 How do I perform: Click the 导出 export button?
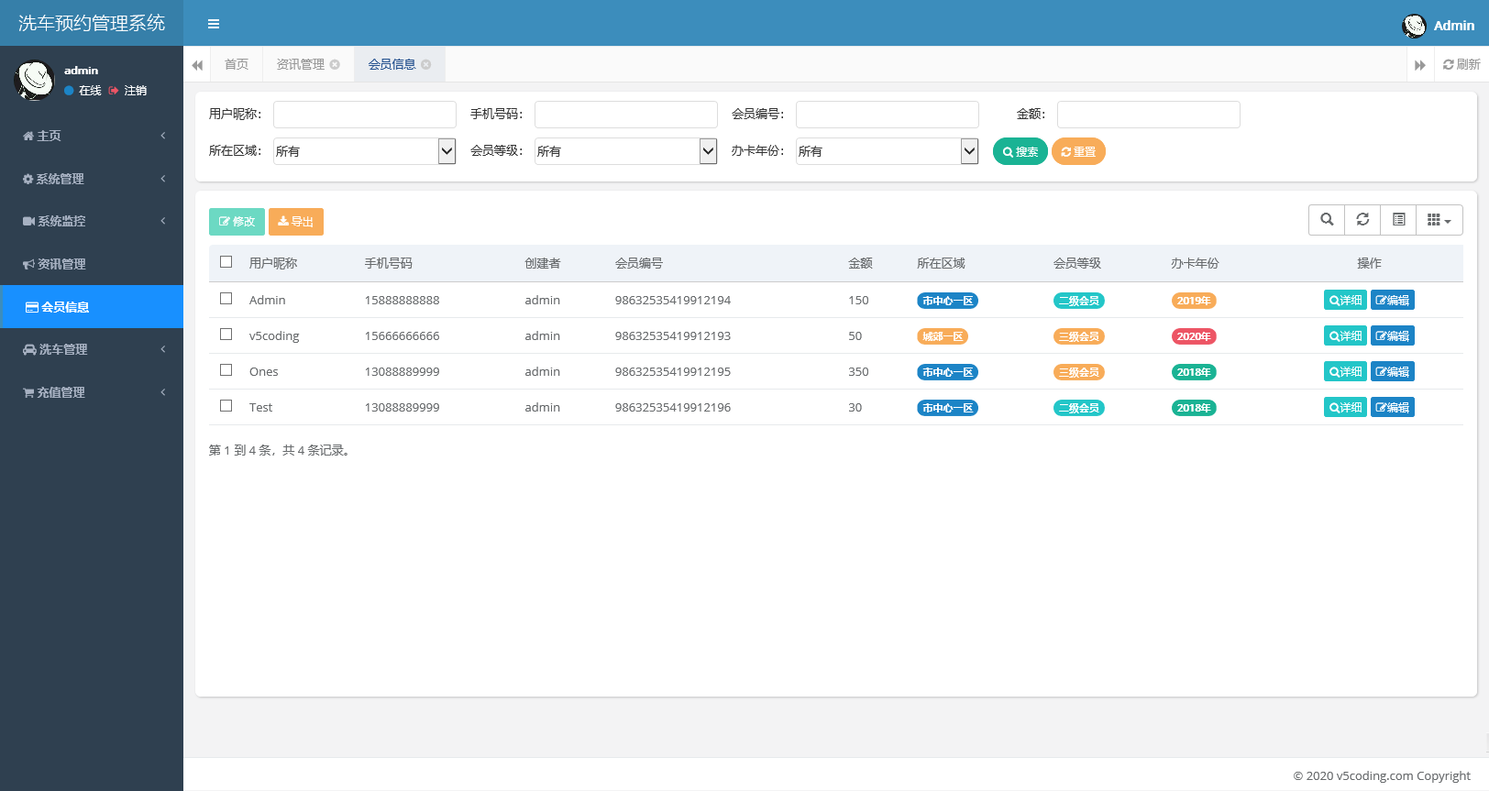296,222
